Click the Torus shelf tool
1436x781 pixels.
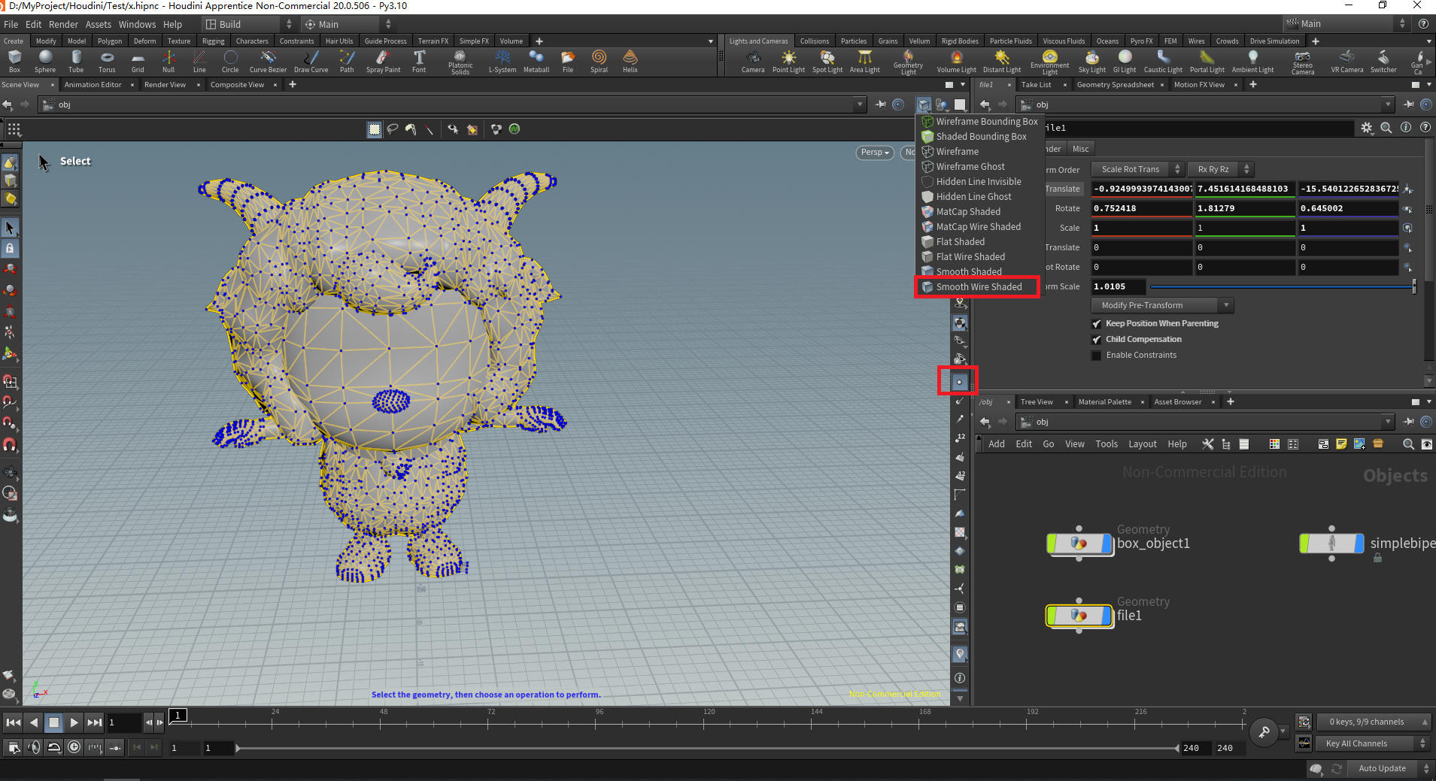(x=107, y=61)
